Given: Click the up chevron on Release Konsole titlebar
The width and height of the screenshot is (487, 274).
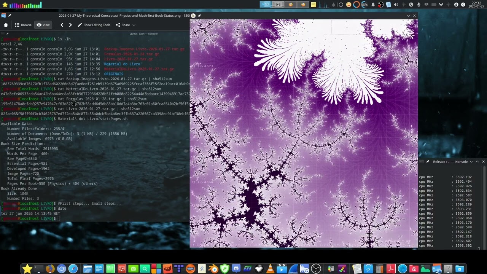Looking at the screenshot, I should tap(477, 162).
